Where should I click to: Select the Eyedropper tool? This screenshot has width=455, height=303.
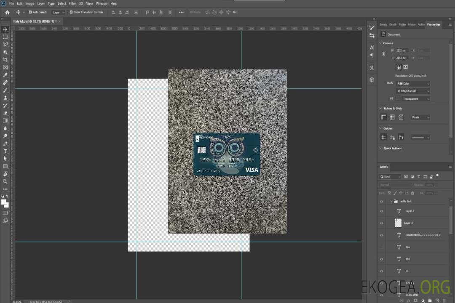[5, 75]
